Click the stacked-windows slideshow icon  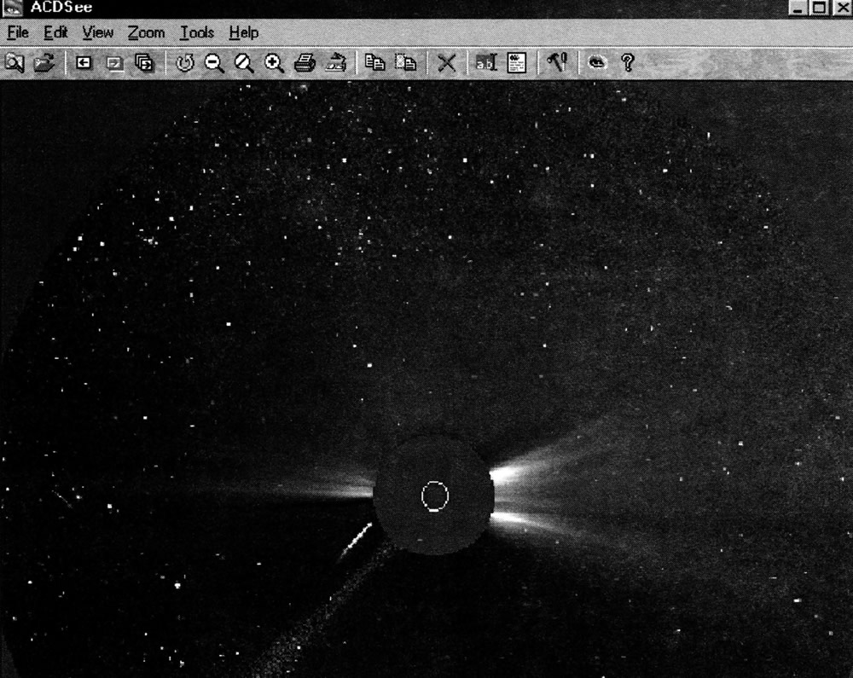point(145,63)
